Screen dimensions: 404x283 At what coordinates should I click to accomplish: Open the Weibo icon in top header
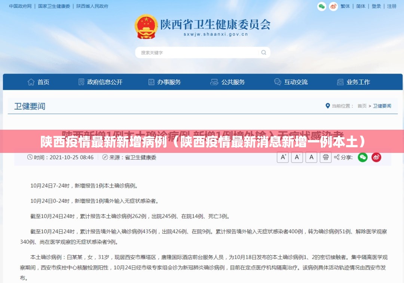pos(333,6)
